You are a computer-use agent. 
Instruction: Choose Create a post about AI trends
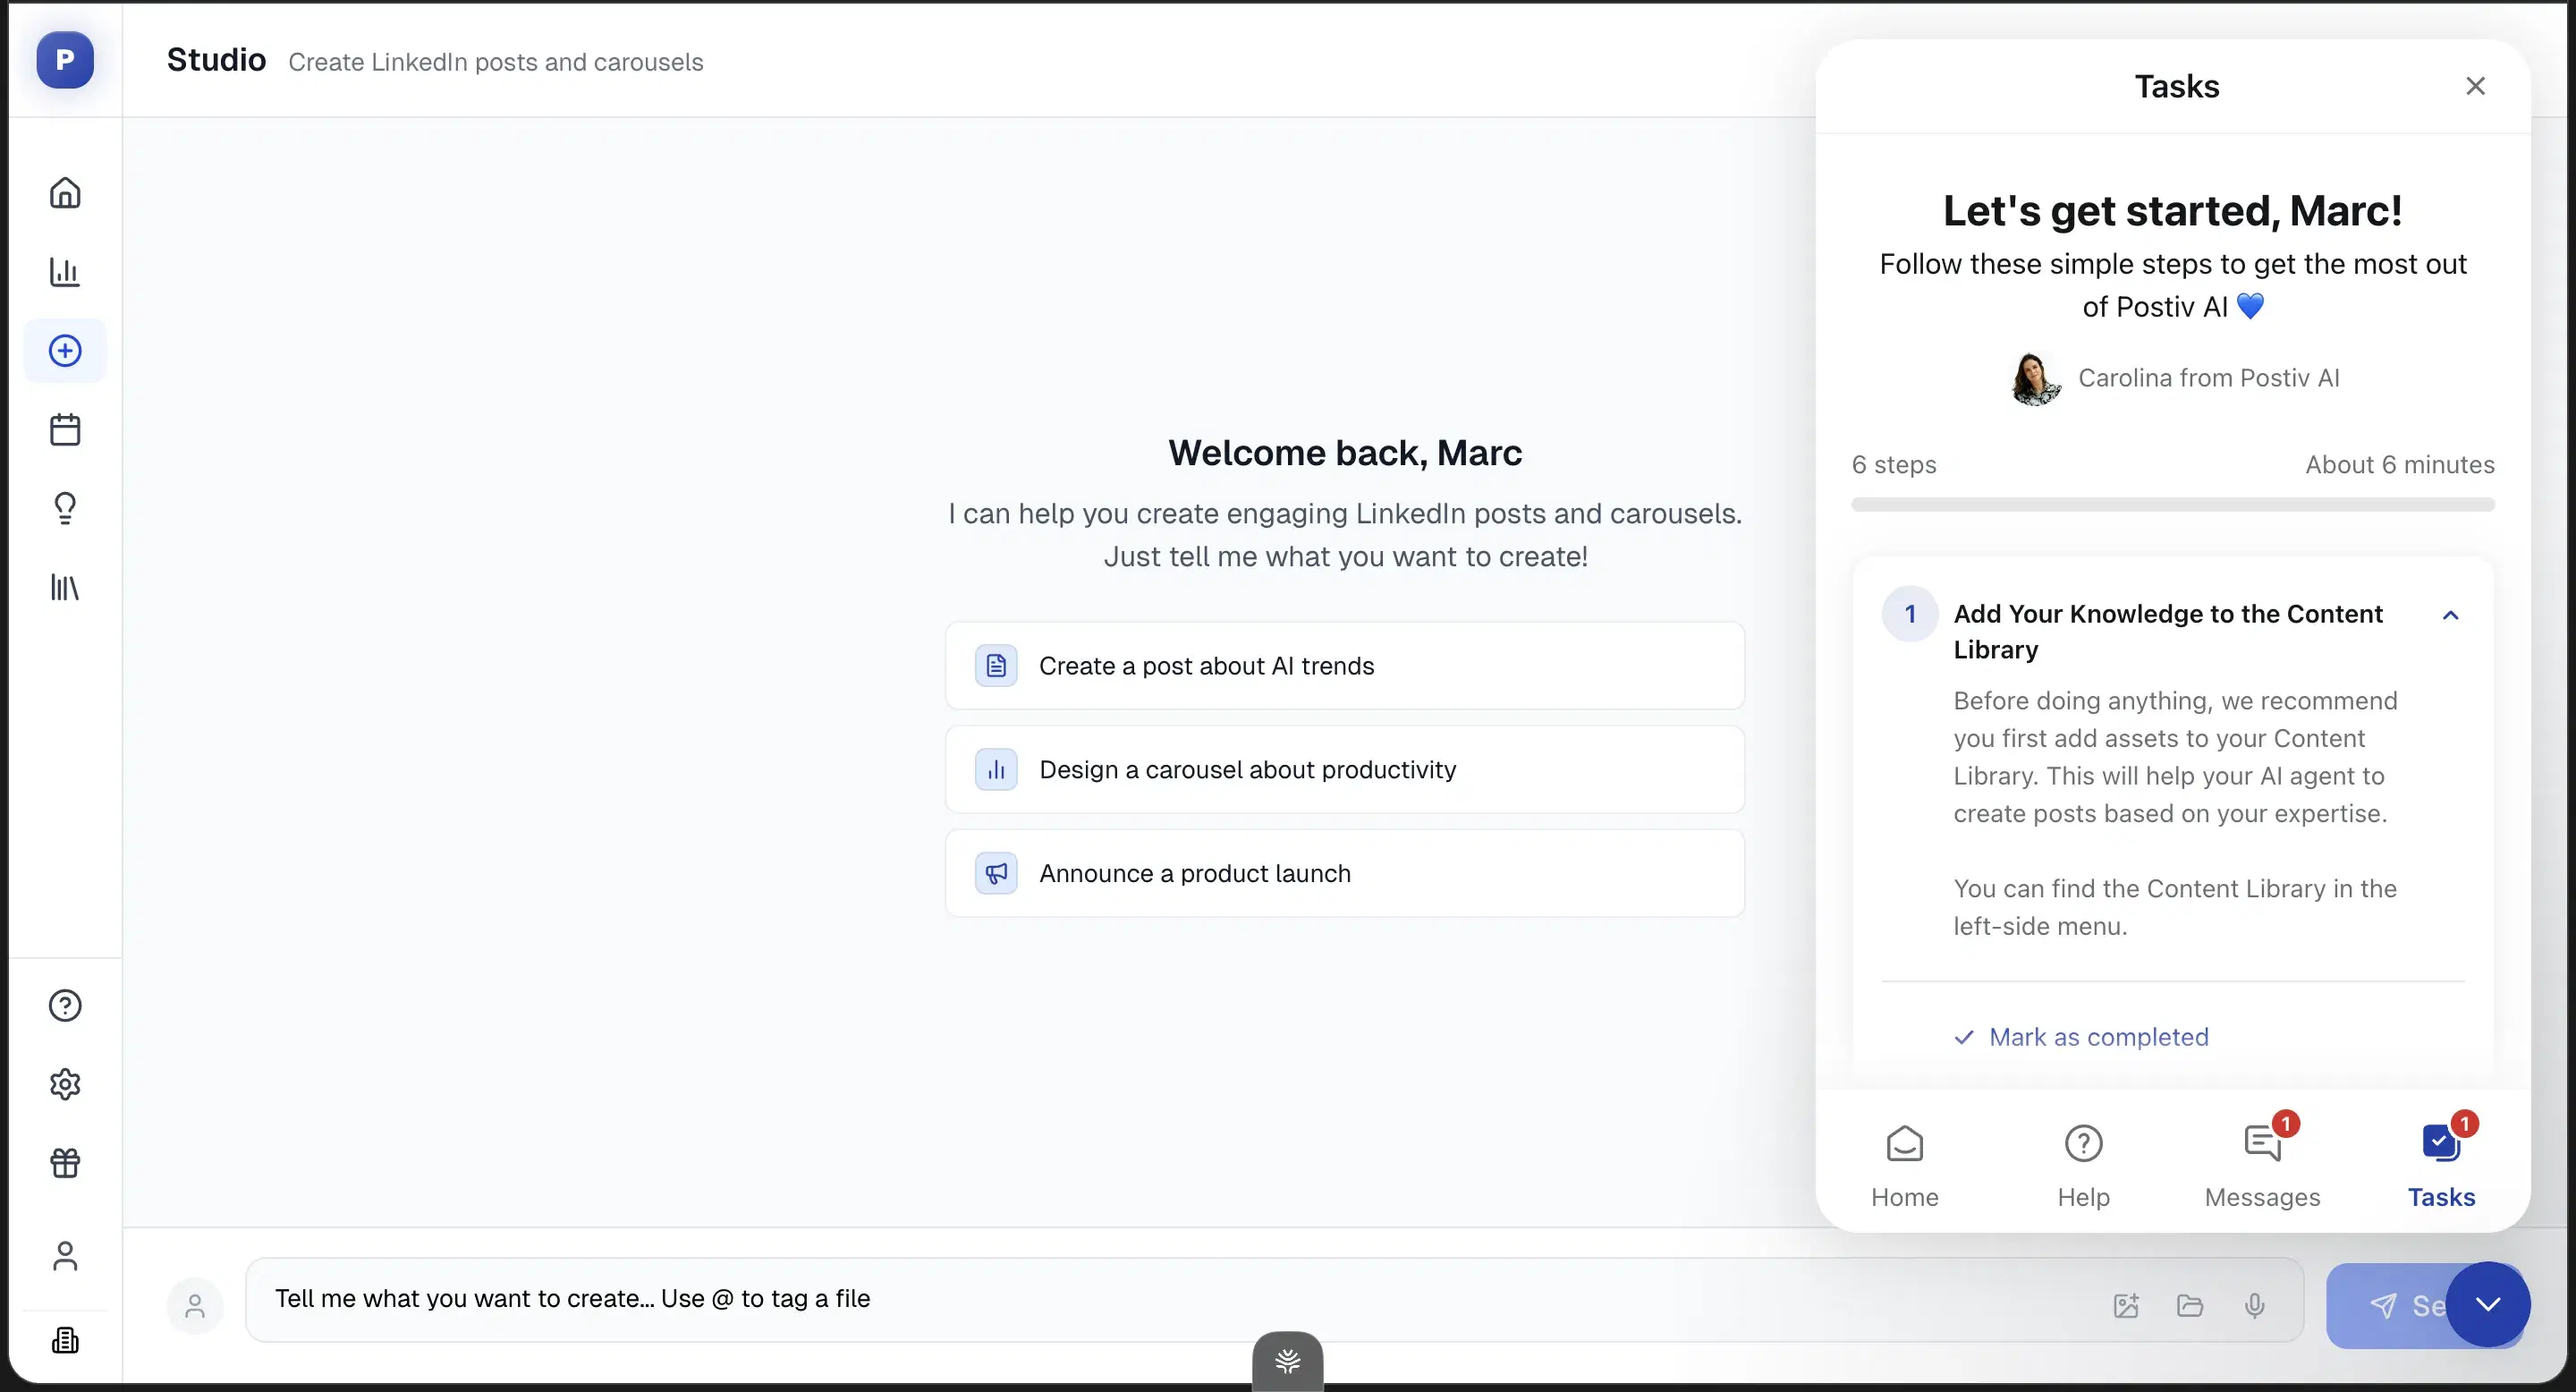pos(1345,666)
